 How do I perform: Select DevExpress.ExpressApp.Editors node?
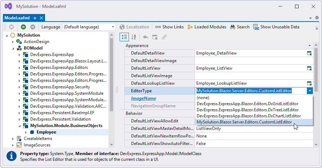[59, 67]
